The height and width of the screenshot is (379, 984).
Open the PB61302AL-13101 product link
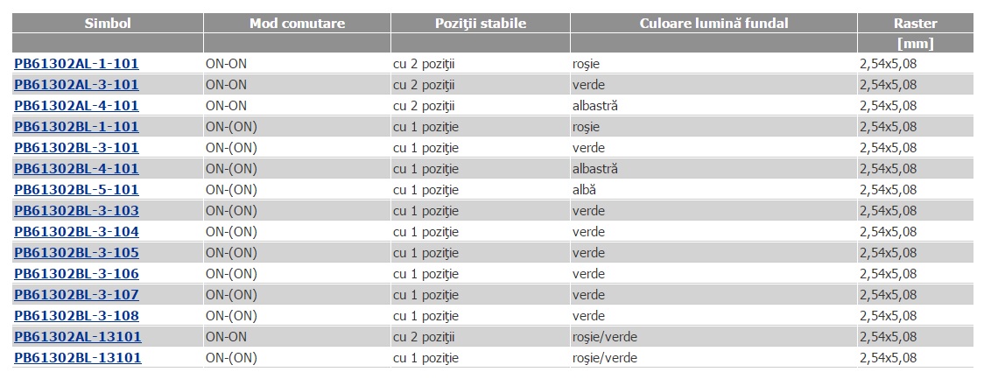pyautogui.click(x=78, y=337)
